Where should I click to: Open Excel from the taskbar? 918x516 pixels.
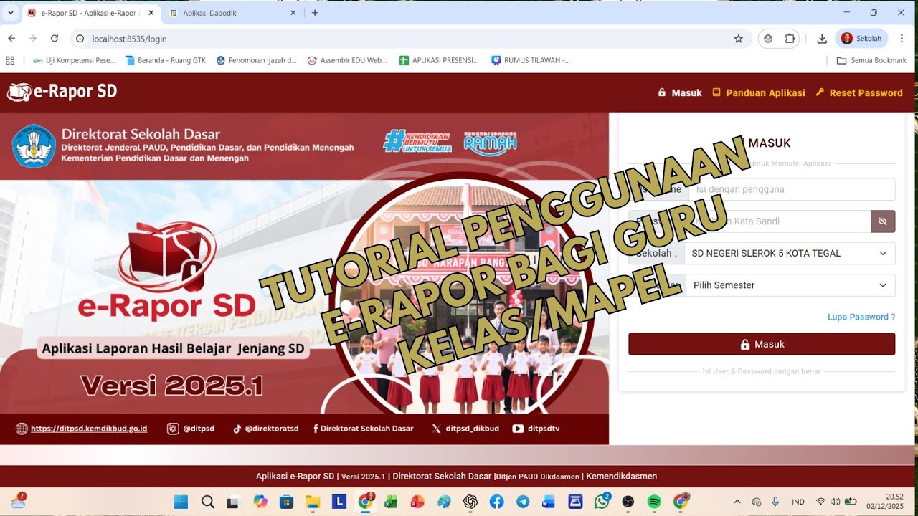391,502
